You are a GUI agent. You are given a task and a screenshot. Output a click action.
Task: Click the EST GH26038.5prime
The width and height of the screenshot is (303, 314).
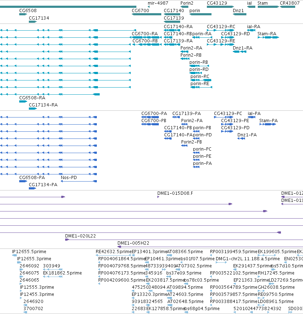click(x=276, y=287)
